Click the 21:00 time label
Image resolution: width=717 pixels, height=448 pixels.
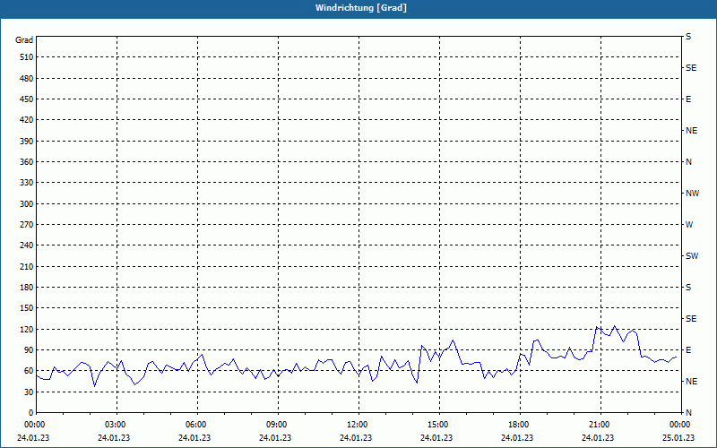click(x=599, y=425)
